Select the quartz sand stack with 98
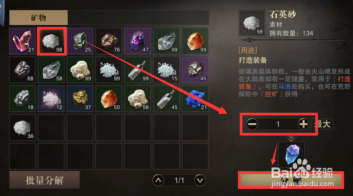This screenshot has height=196, width=353. pos(52,41)
